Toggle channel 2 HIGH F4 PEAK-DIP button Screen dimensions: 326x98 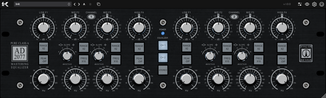pos(282,60)
